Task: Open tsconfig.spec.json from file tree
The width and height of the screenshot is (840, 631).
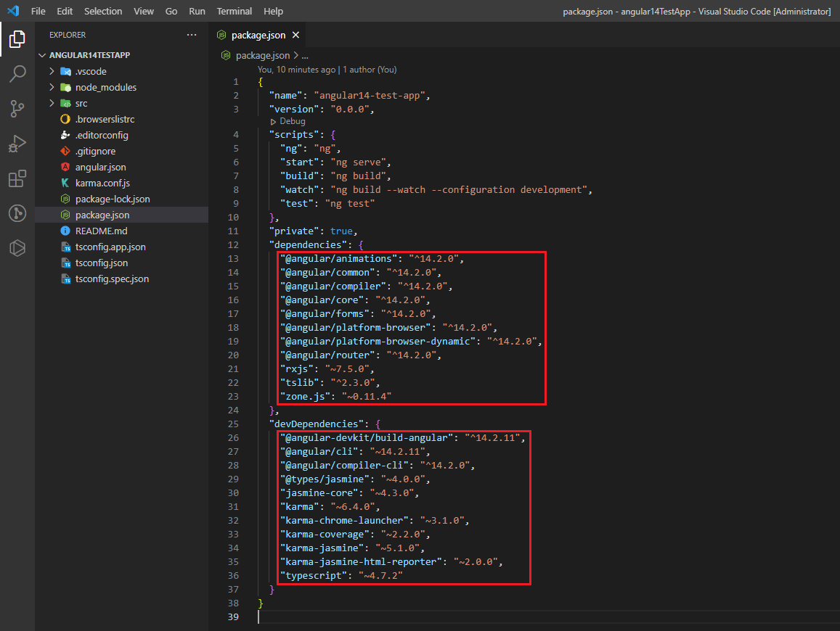Action: coord(112,279)
